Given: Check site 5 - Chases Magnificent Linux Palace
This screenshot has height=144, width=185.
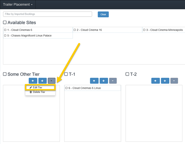Looking at the screenshot, I should 5,35.
